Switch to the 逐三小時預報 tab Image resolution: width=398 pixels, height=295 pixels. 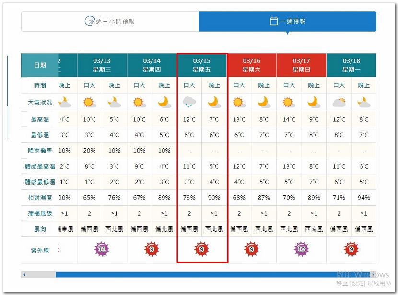110,21
